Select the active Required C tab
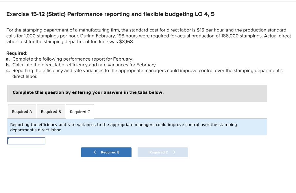This screenshot has width=296, height=193. [x=80, y=112]
